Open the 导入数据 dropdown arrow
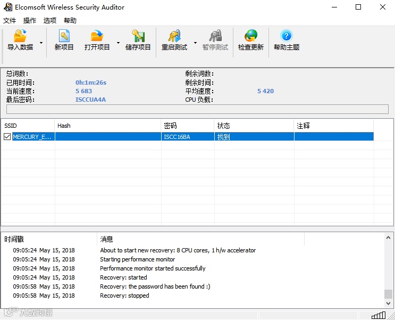 41,43
